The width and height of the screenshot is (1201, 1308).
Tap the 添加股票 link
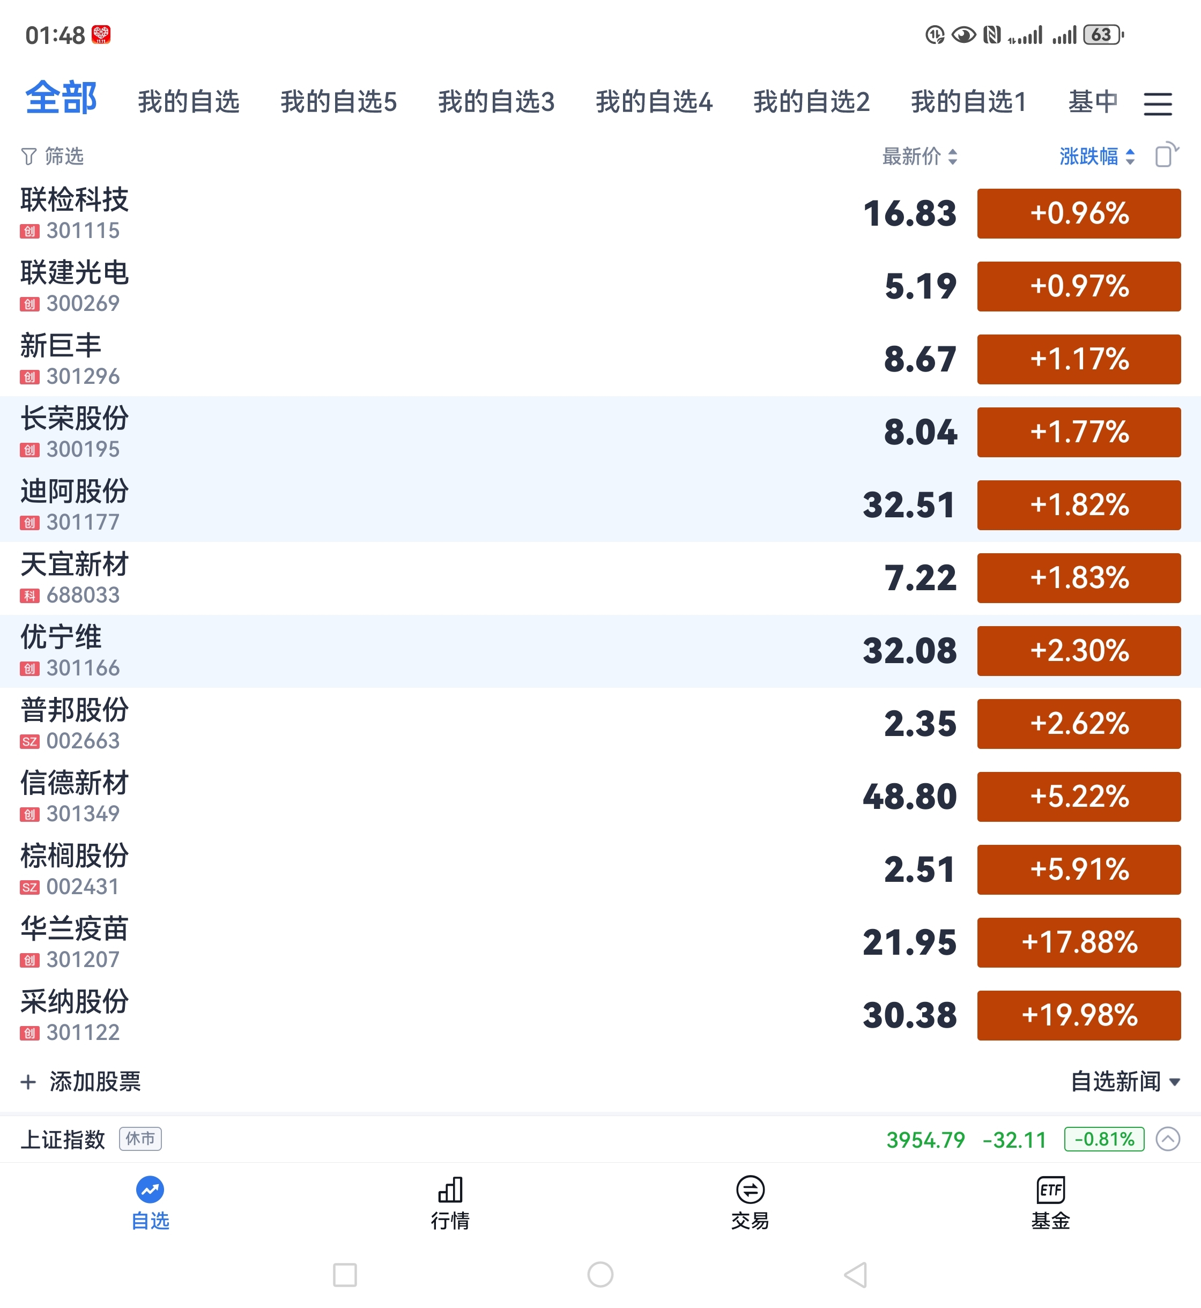click(x=95, y=1082)
